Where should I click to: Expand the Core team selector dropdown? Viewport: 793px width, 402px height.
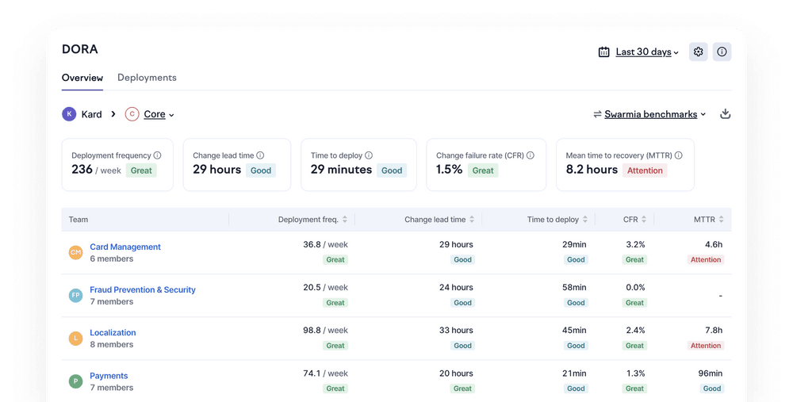(159, 114)
